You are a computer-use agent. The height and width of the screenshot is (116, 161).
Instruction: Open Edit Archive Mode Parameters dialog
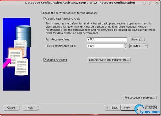point(109,60)
